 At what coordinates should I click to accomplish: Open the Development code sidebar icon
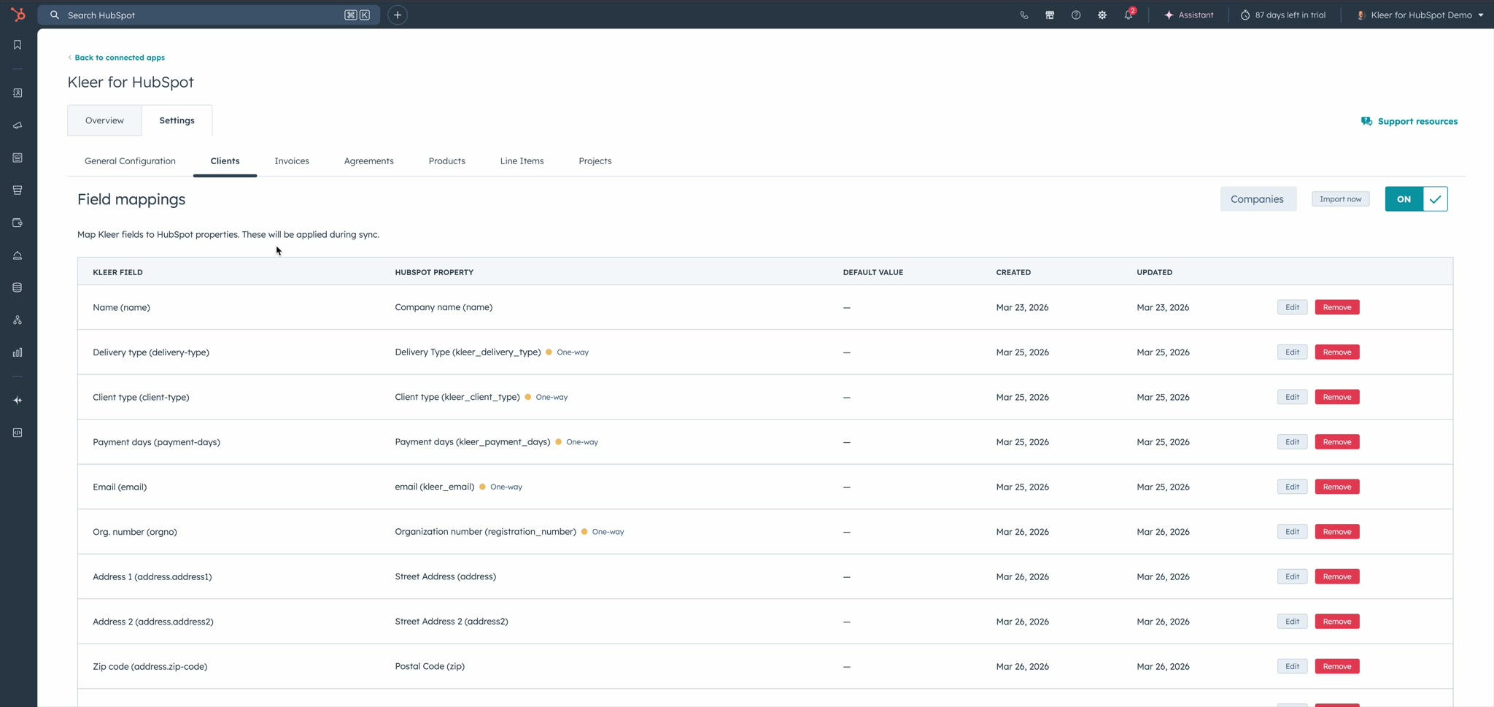(x=18, y=433)
